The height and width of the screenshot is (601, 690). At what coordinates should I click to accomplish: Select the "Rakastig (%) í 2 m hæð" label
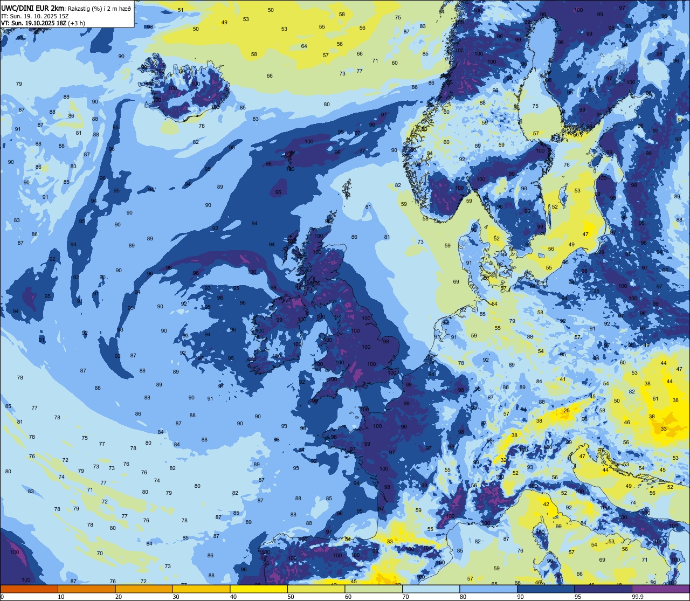[99, 9]
